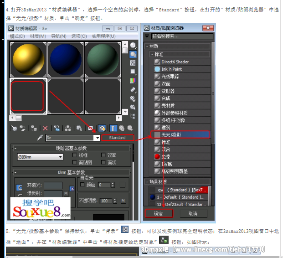Open the 模式(D) menu
This screenshot has height=258, width=283.
17,36
